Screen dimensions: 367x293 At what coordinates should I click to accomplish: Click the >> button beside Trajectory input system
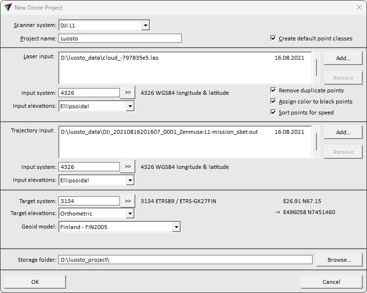coord(128,167)
